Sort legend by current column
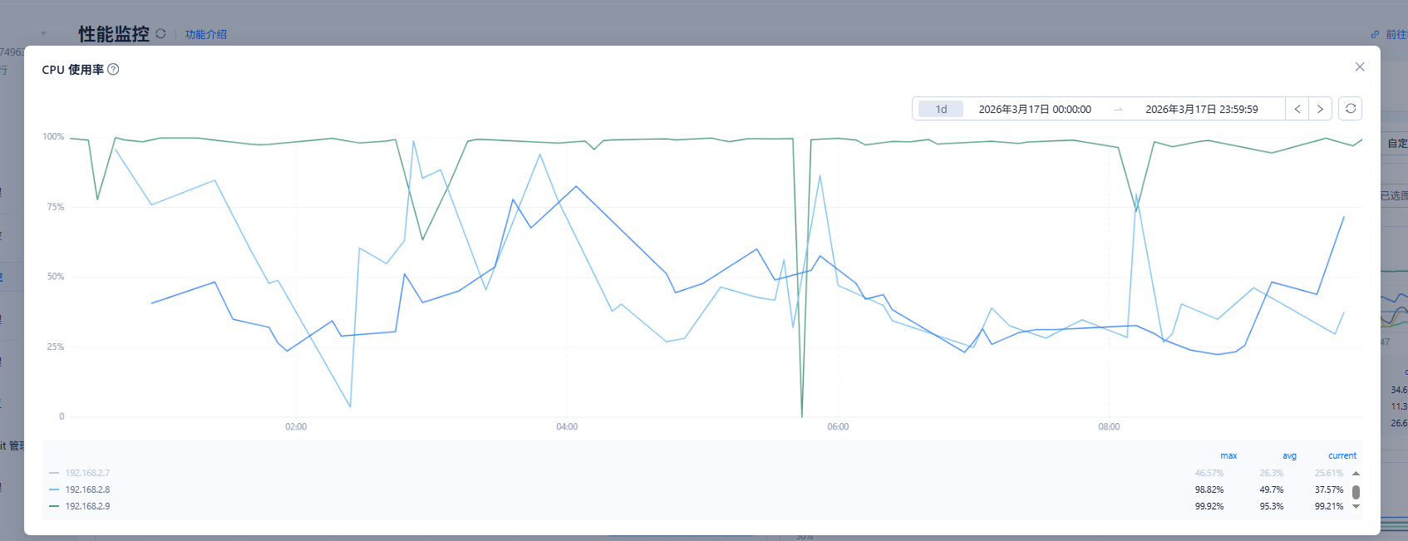The image size is (1408, 541). (1342, 455)
